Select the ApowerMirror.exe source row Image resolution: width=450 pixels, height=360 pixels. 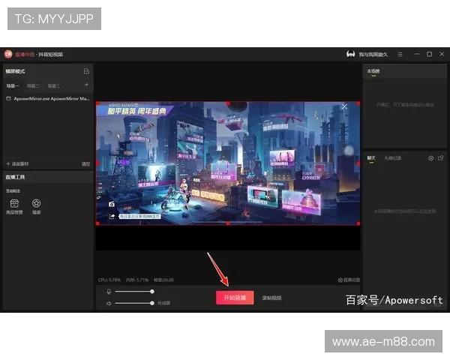48,99
